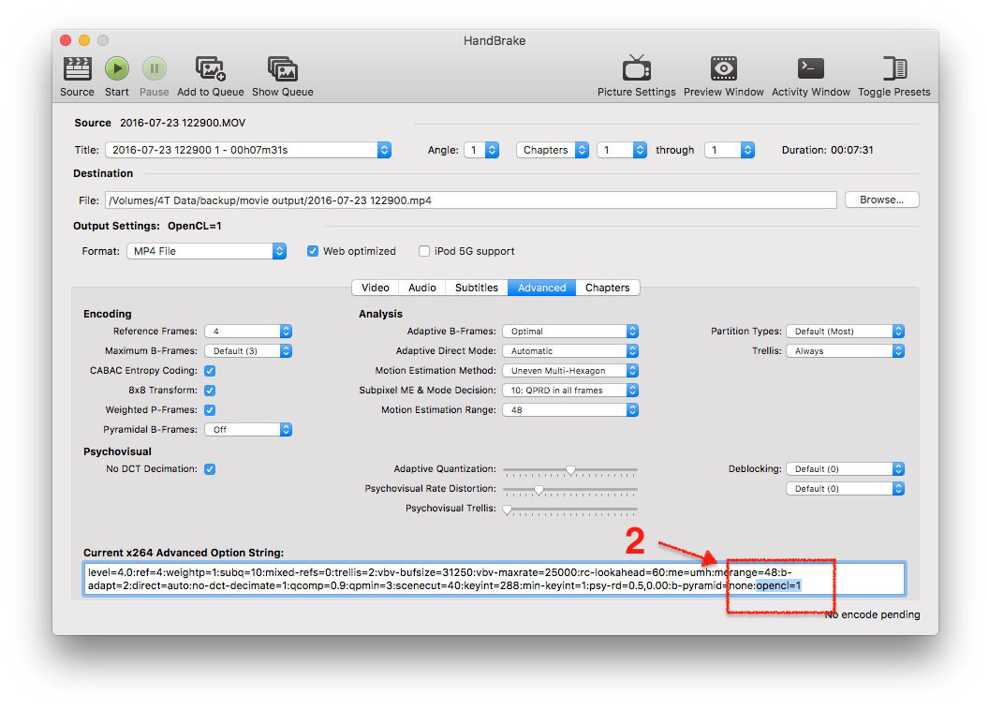Close the HandBrake window
989x710 pixels.
coord(66,40)
